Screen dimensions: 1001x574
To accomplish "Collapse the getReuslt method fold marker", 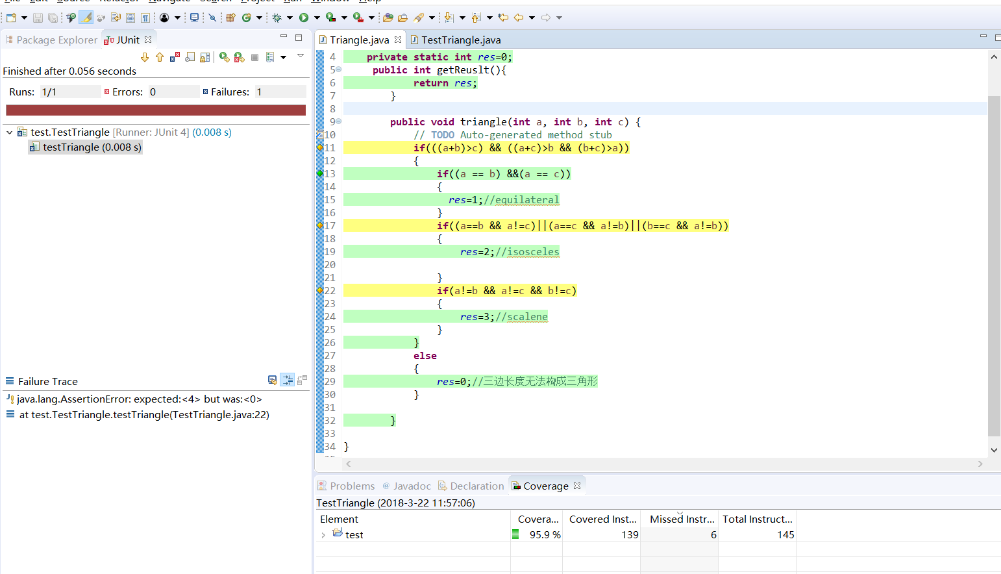I will coord(338,69).
